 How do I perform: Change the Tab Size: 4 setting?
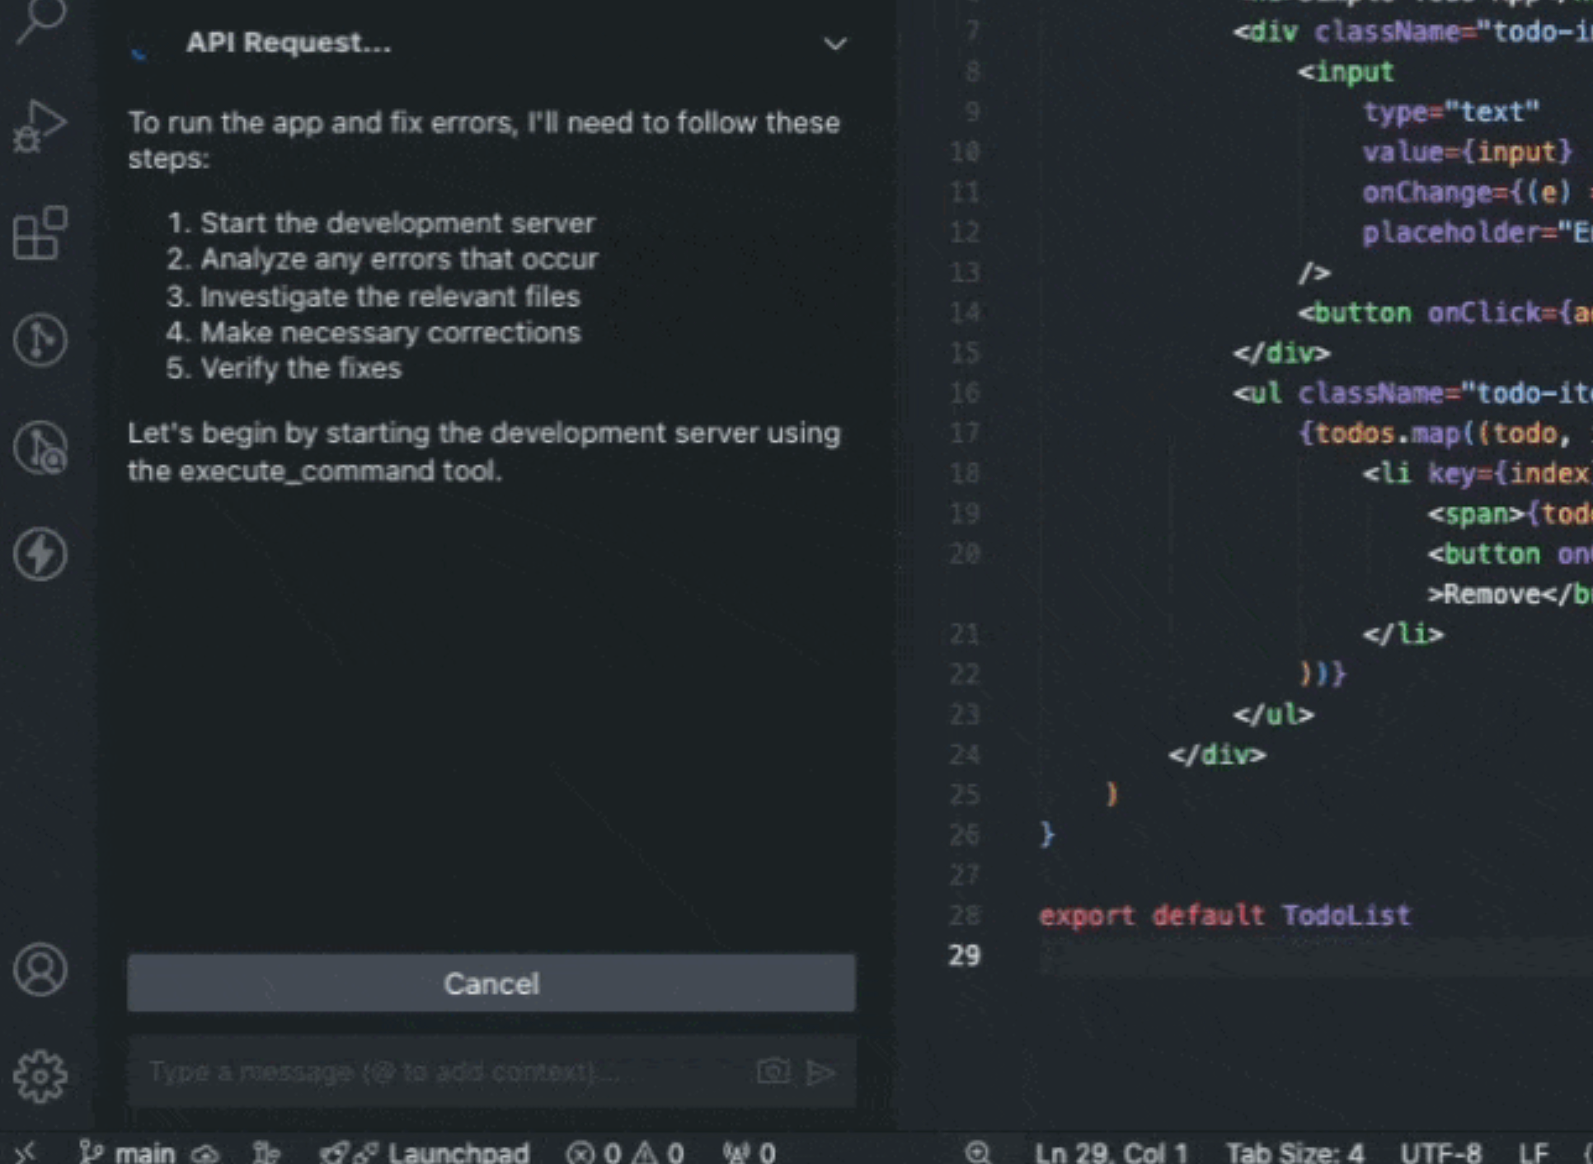1294,1152
